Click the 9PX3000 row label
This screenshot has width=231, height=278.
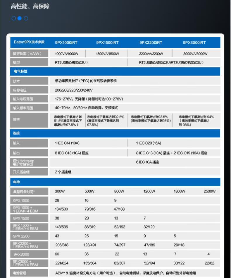point(29,254)
